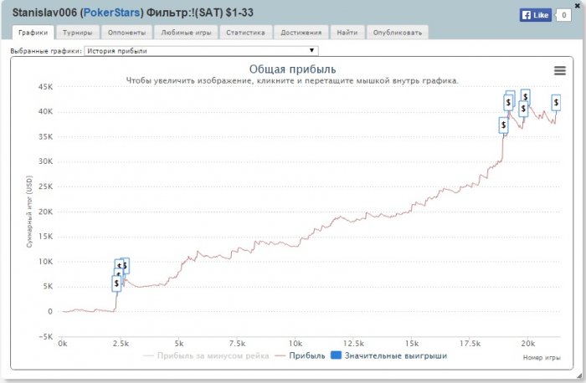Follow the PokerStars link in the title

click(111, 13)
